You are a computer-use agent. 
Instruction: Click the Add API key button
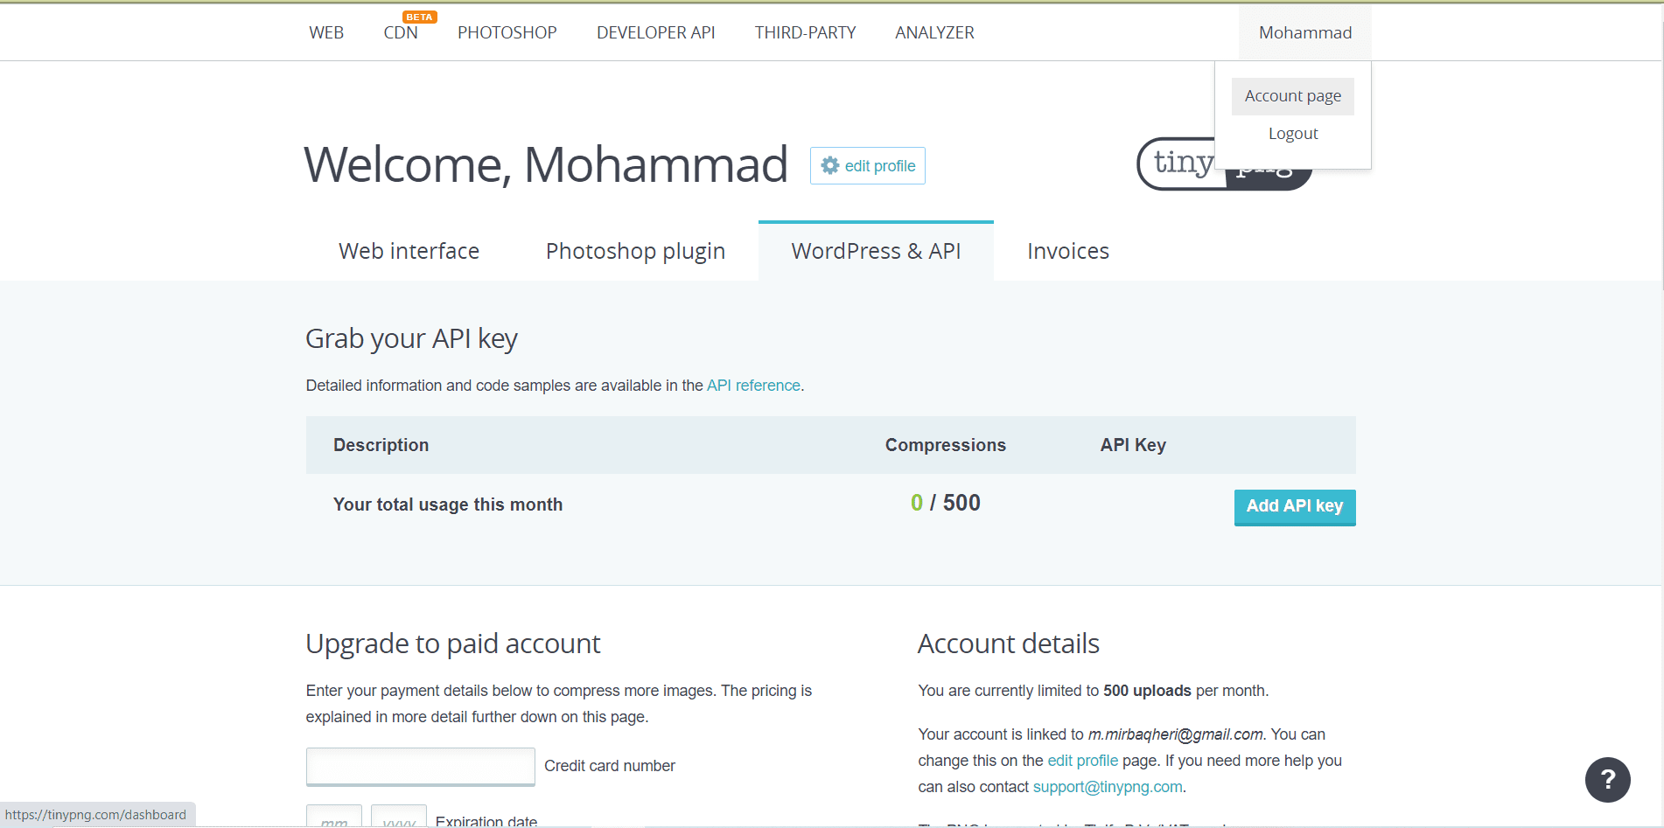(x=1295, y=507)
